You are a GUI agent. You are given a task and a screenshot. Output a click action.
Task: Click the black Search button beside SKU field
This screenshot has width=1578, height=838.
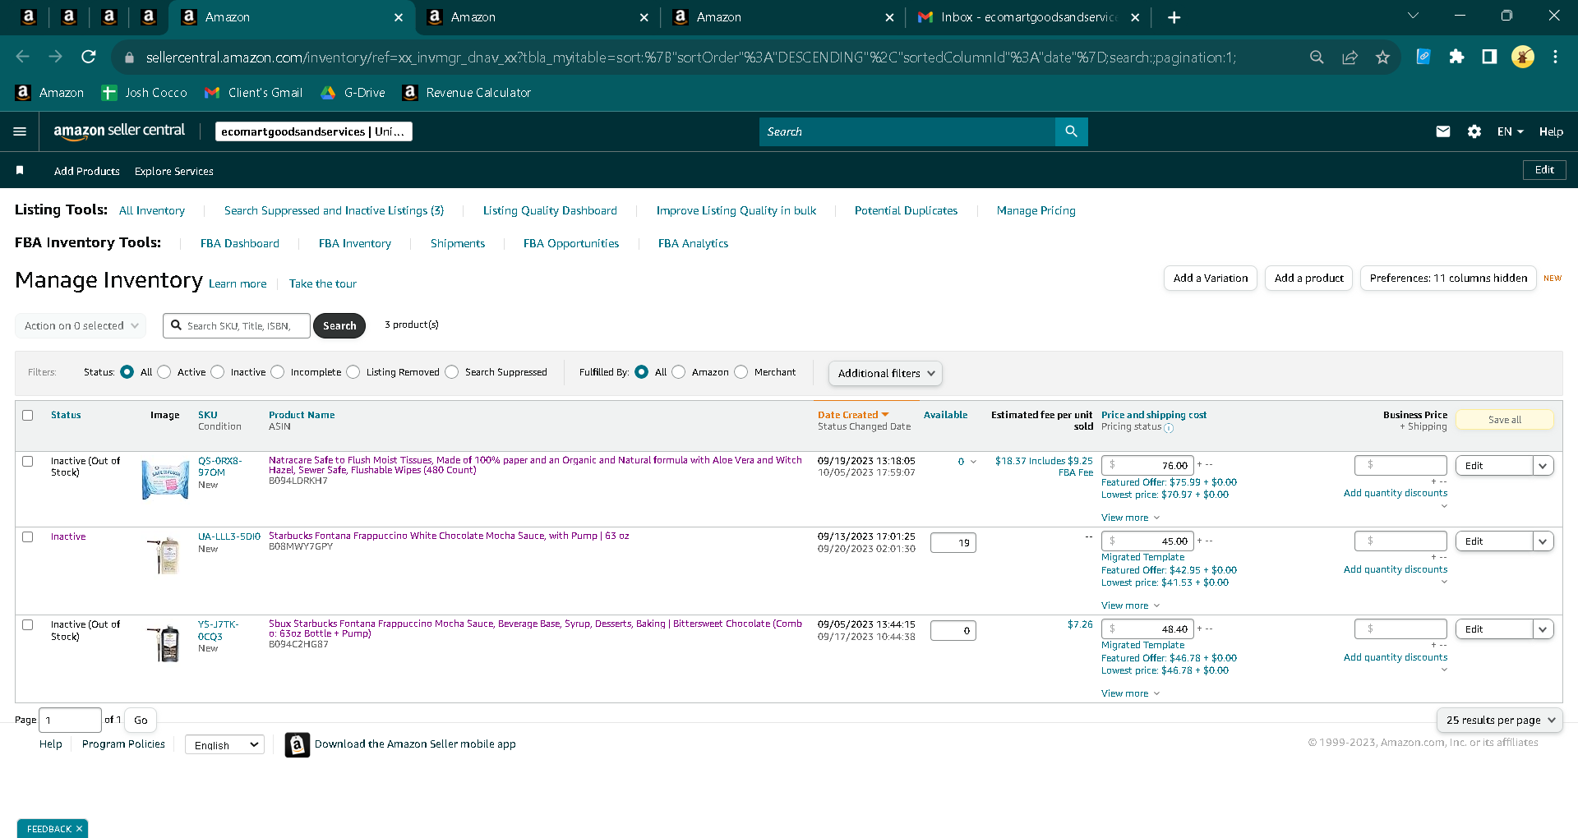(x=339, y=326)
